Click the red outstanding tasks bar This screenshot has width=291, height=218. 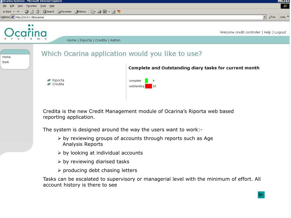pos(148,86)
